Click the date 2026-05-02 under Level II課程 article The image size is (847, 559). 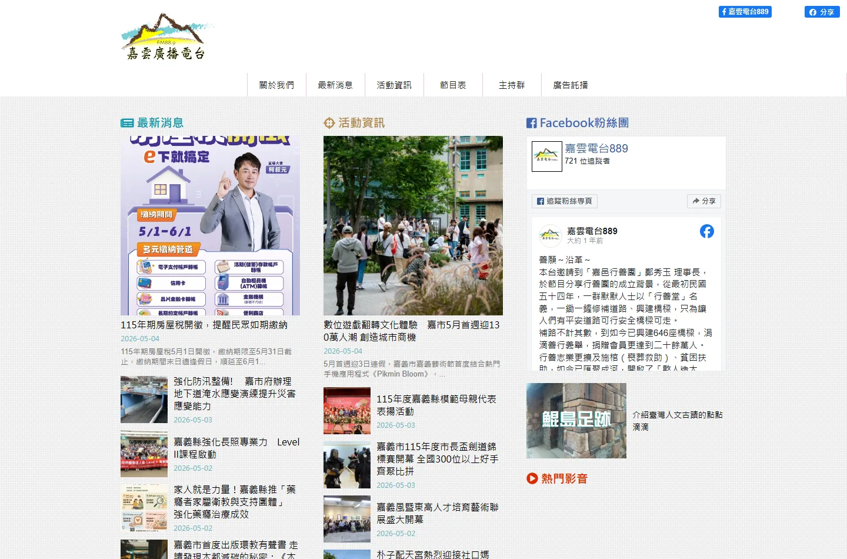[193, 468]
